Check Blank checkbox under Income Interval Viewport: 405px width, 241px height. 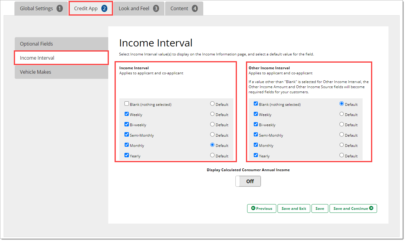[127, 104]
